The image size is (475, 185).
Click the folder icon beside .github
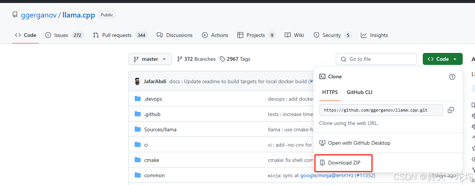click(138, 114)
